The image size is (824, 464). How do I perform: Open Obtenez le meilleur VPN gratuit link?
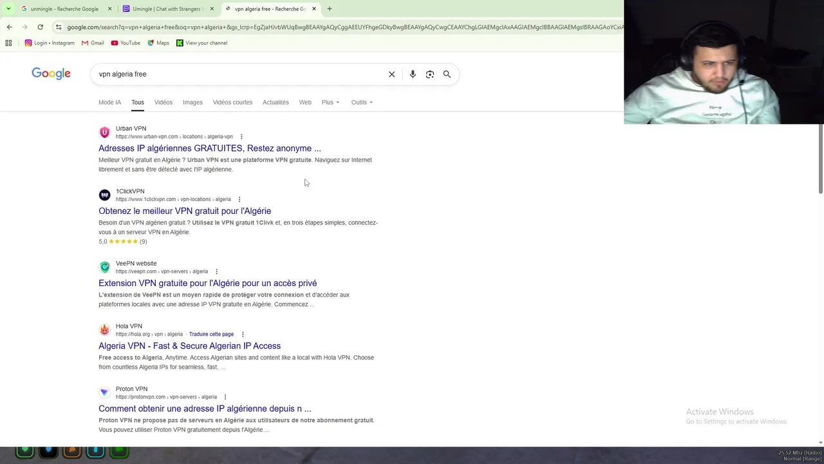pyautogui.click(x=185, y=211)
